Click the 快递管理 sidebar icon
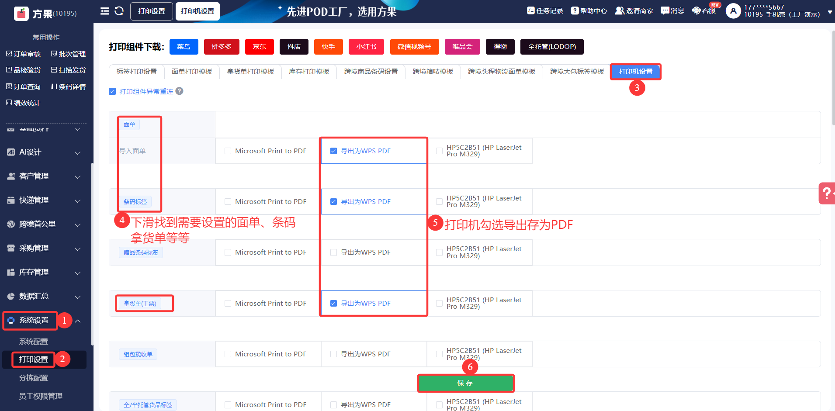The height and width of the screenshot is (411, 835). 11,200
